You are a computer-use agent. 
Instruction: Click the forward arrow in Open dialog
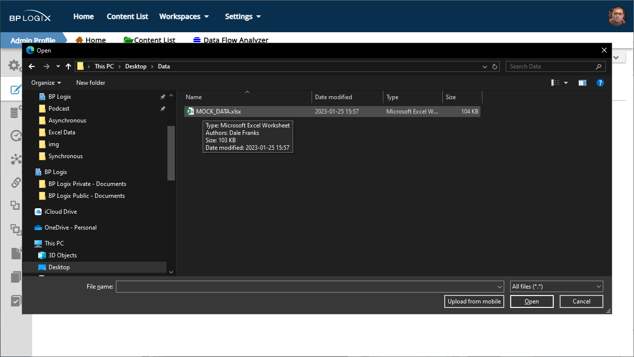coord(47,66)
